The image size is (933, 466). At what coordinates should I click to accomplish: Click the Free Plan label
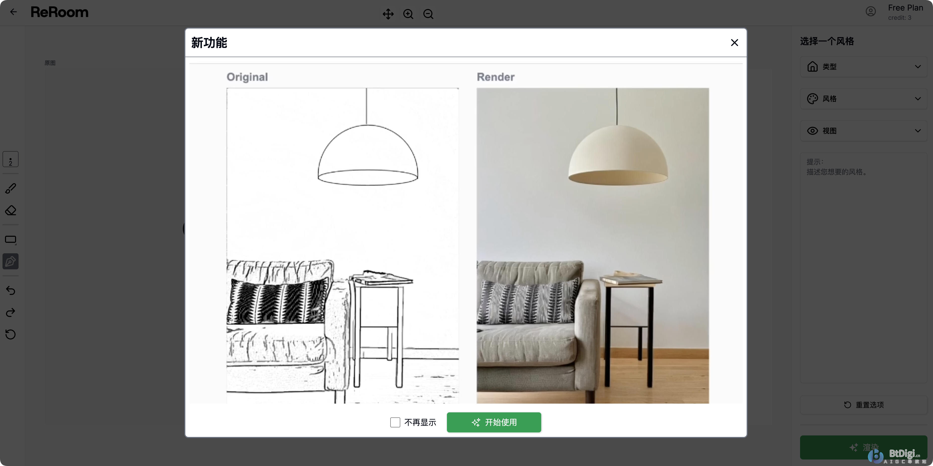(905, 8)
